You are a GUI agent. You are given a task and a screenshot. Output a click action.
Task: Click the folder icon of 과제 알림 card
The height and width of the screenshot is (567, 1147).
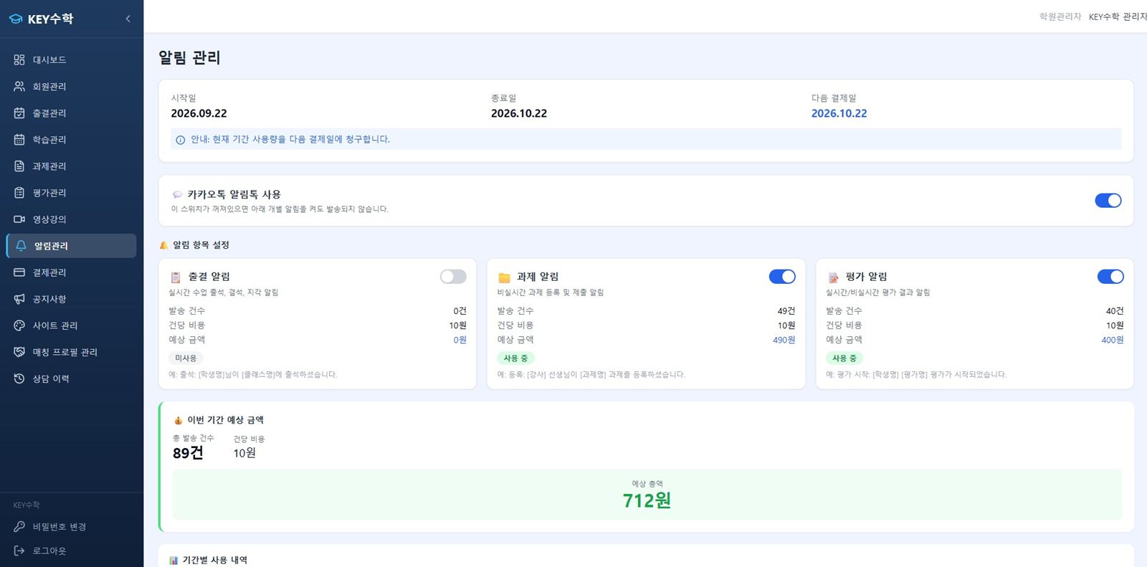pyautogui.click(x=504, y=277)
